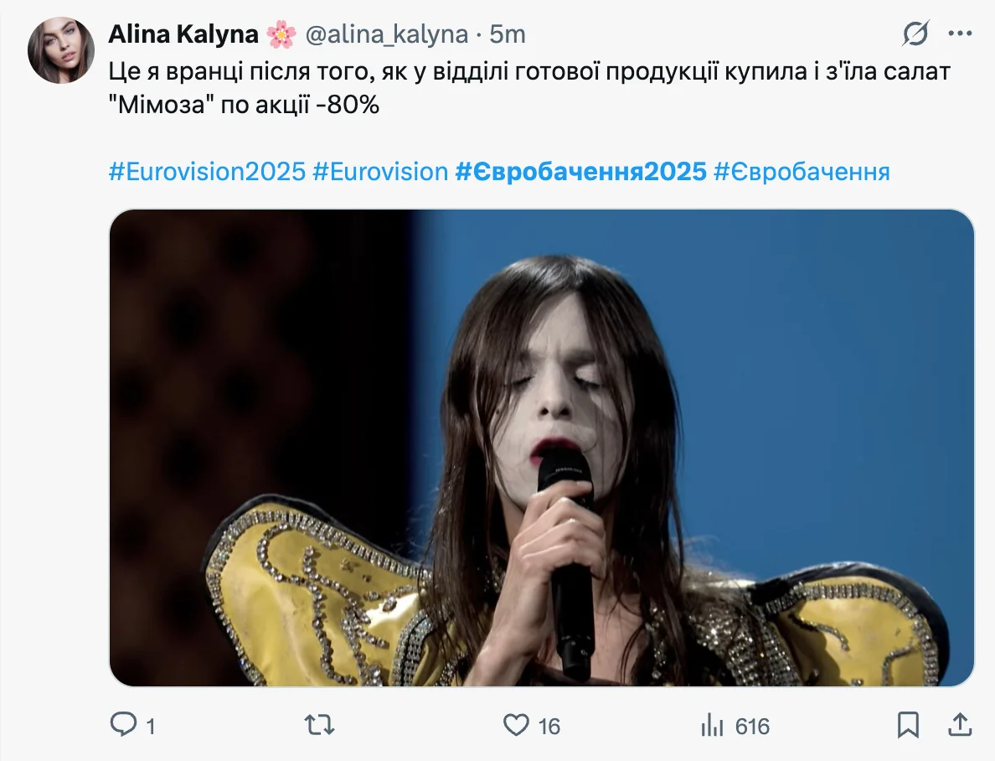Click the reply speech bubble icon
995x761 pixels.
pyautogui.click(x=123, y=725)
